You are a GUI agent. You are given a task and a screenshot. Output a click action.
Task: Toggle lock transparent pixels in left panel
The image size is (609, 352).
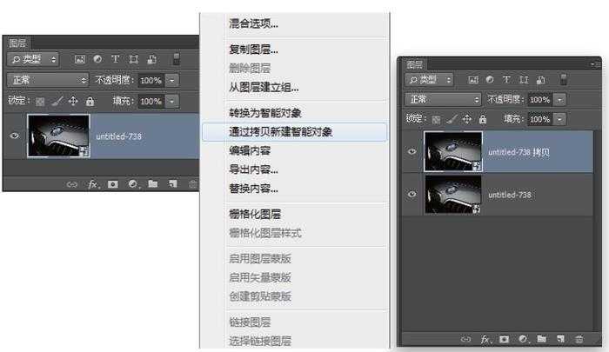coord(40,102)
